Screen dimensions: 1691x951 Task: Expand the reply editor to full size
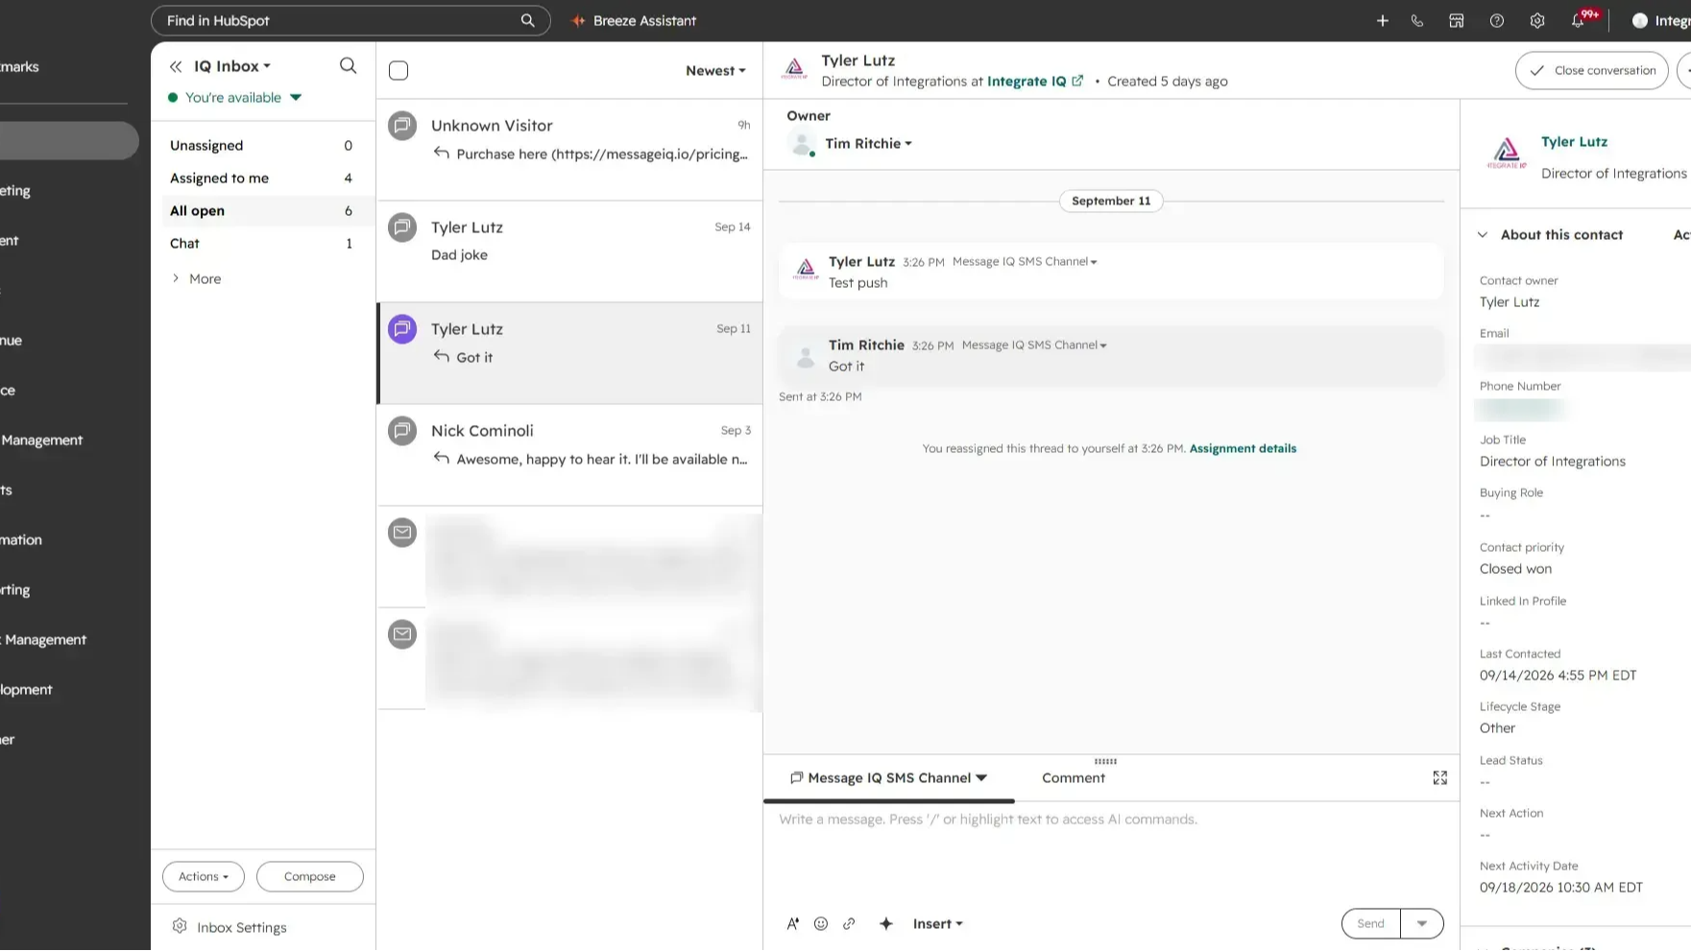click(1439, 777)
